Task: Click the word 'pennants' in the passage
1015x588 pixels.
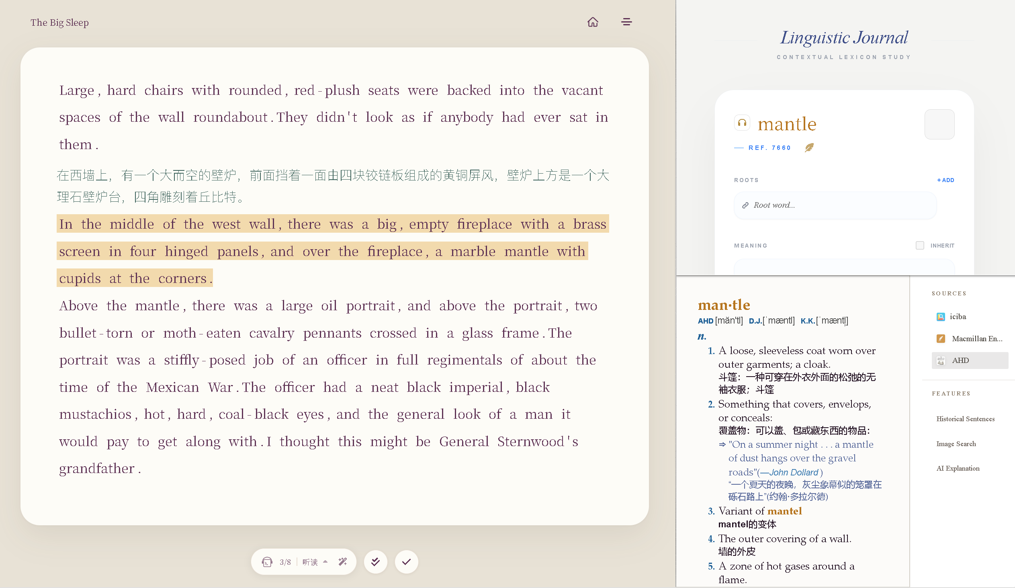Action: click(332, 333)
